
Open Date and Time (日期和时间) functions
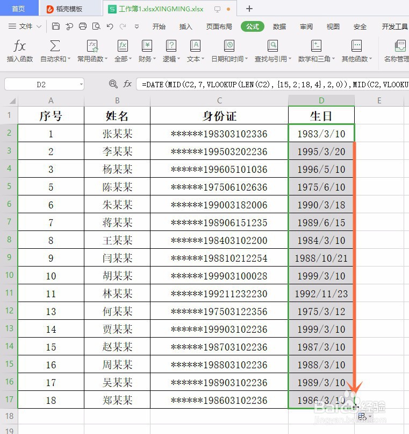229,51
